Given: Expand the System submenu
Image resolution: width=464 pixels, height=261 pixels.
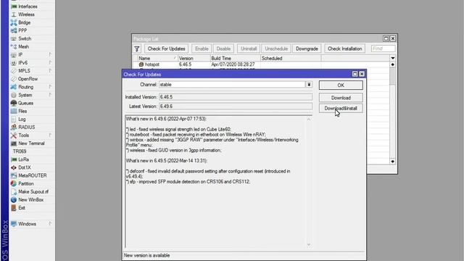Looking at the screenshot, I should click(50, 95).
